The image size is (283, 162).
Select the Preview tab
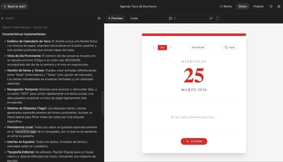pyautogui.click(x=115, y=18)
